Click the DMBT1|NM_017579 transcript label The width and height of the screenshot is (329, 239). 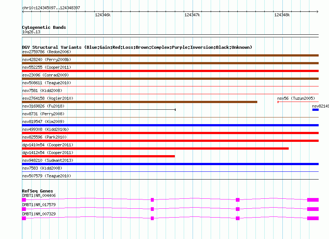tap(39, 205)
